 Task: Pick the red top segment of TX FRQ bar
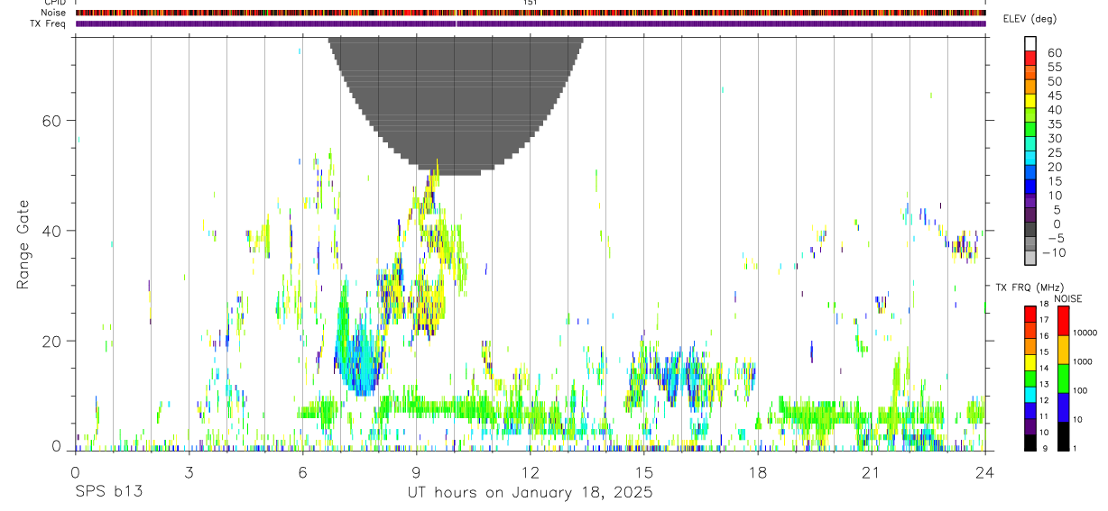pos(1030,314)
